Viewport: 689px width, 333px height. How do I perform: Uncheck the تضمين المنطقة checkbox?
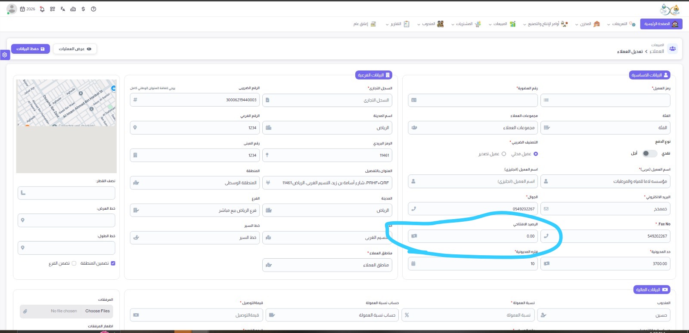[x=113, y=263]
